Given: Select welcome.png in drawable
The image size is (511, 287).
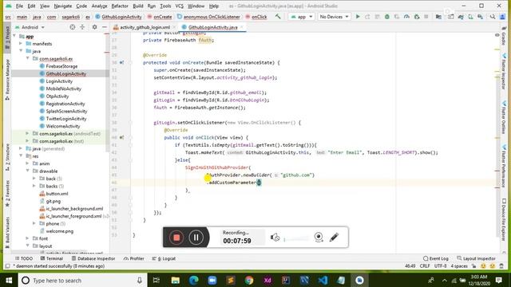Looking at the screenshot, I should tap(60, 231).
